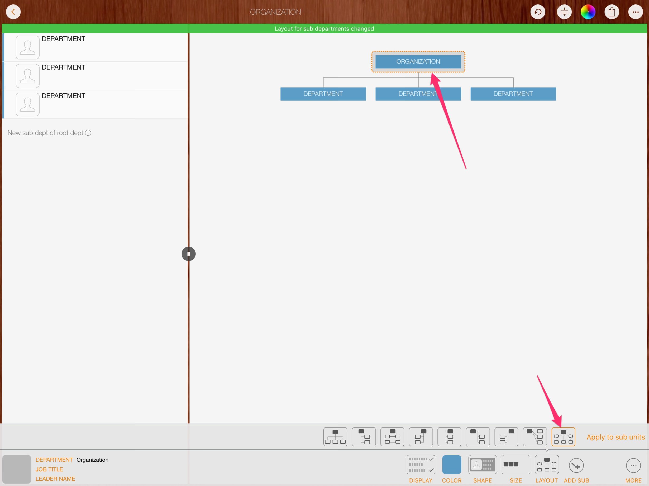Click Apply to sub units
Image resolution: width=649 pixels, height=486 pixels.
tap(615, 437)
